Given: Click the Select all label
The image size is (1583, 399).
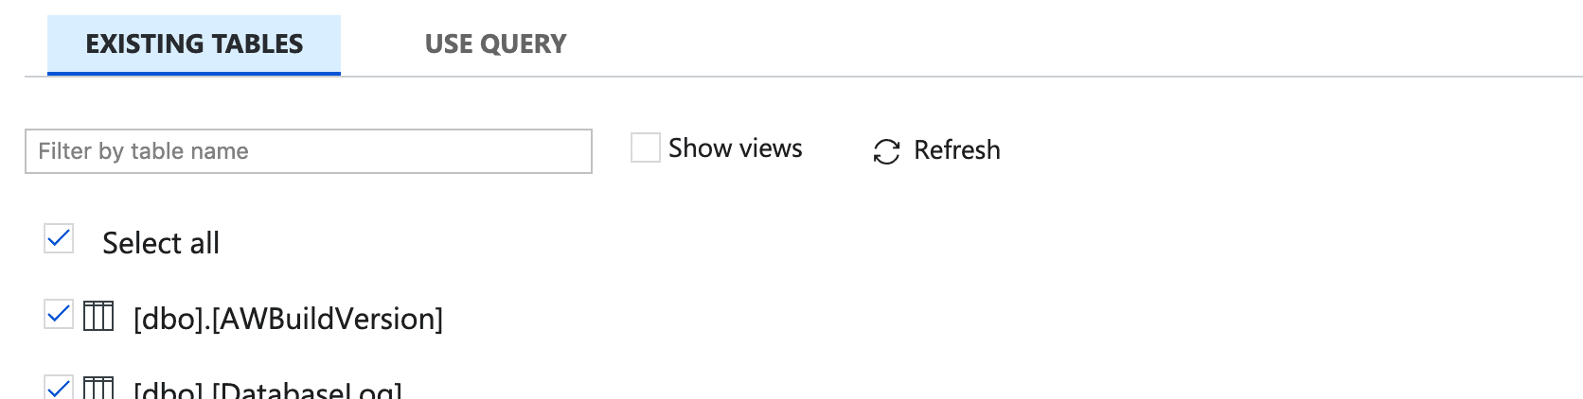Looking at the screenshot, I should point(161,243).
